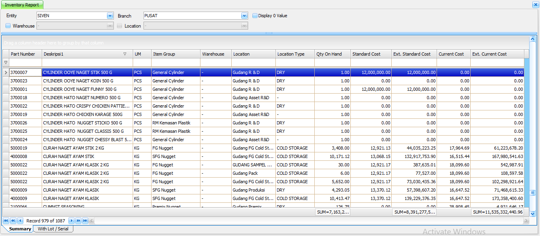Click the current-row indicator arrow for 3700007
This screenshot has height=236, width=540.
6,72
